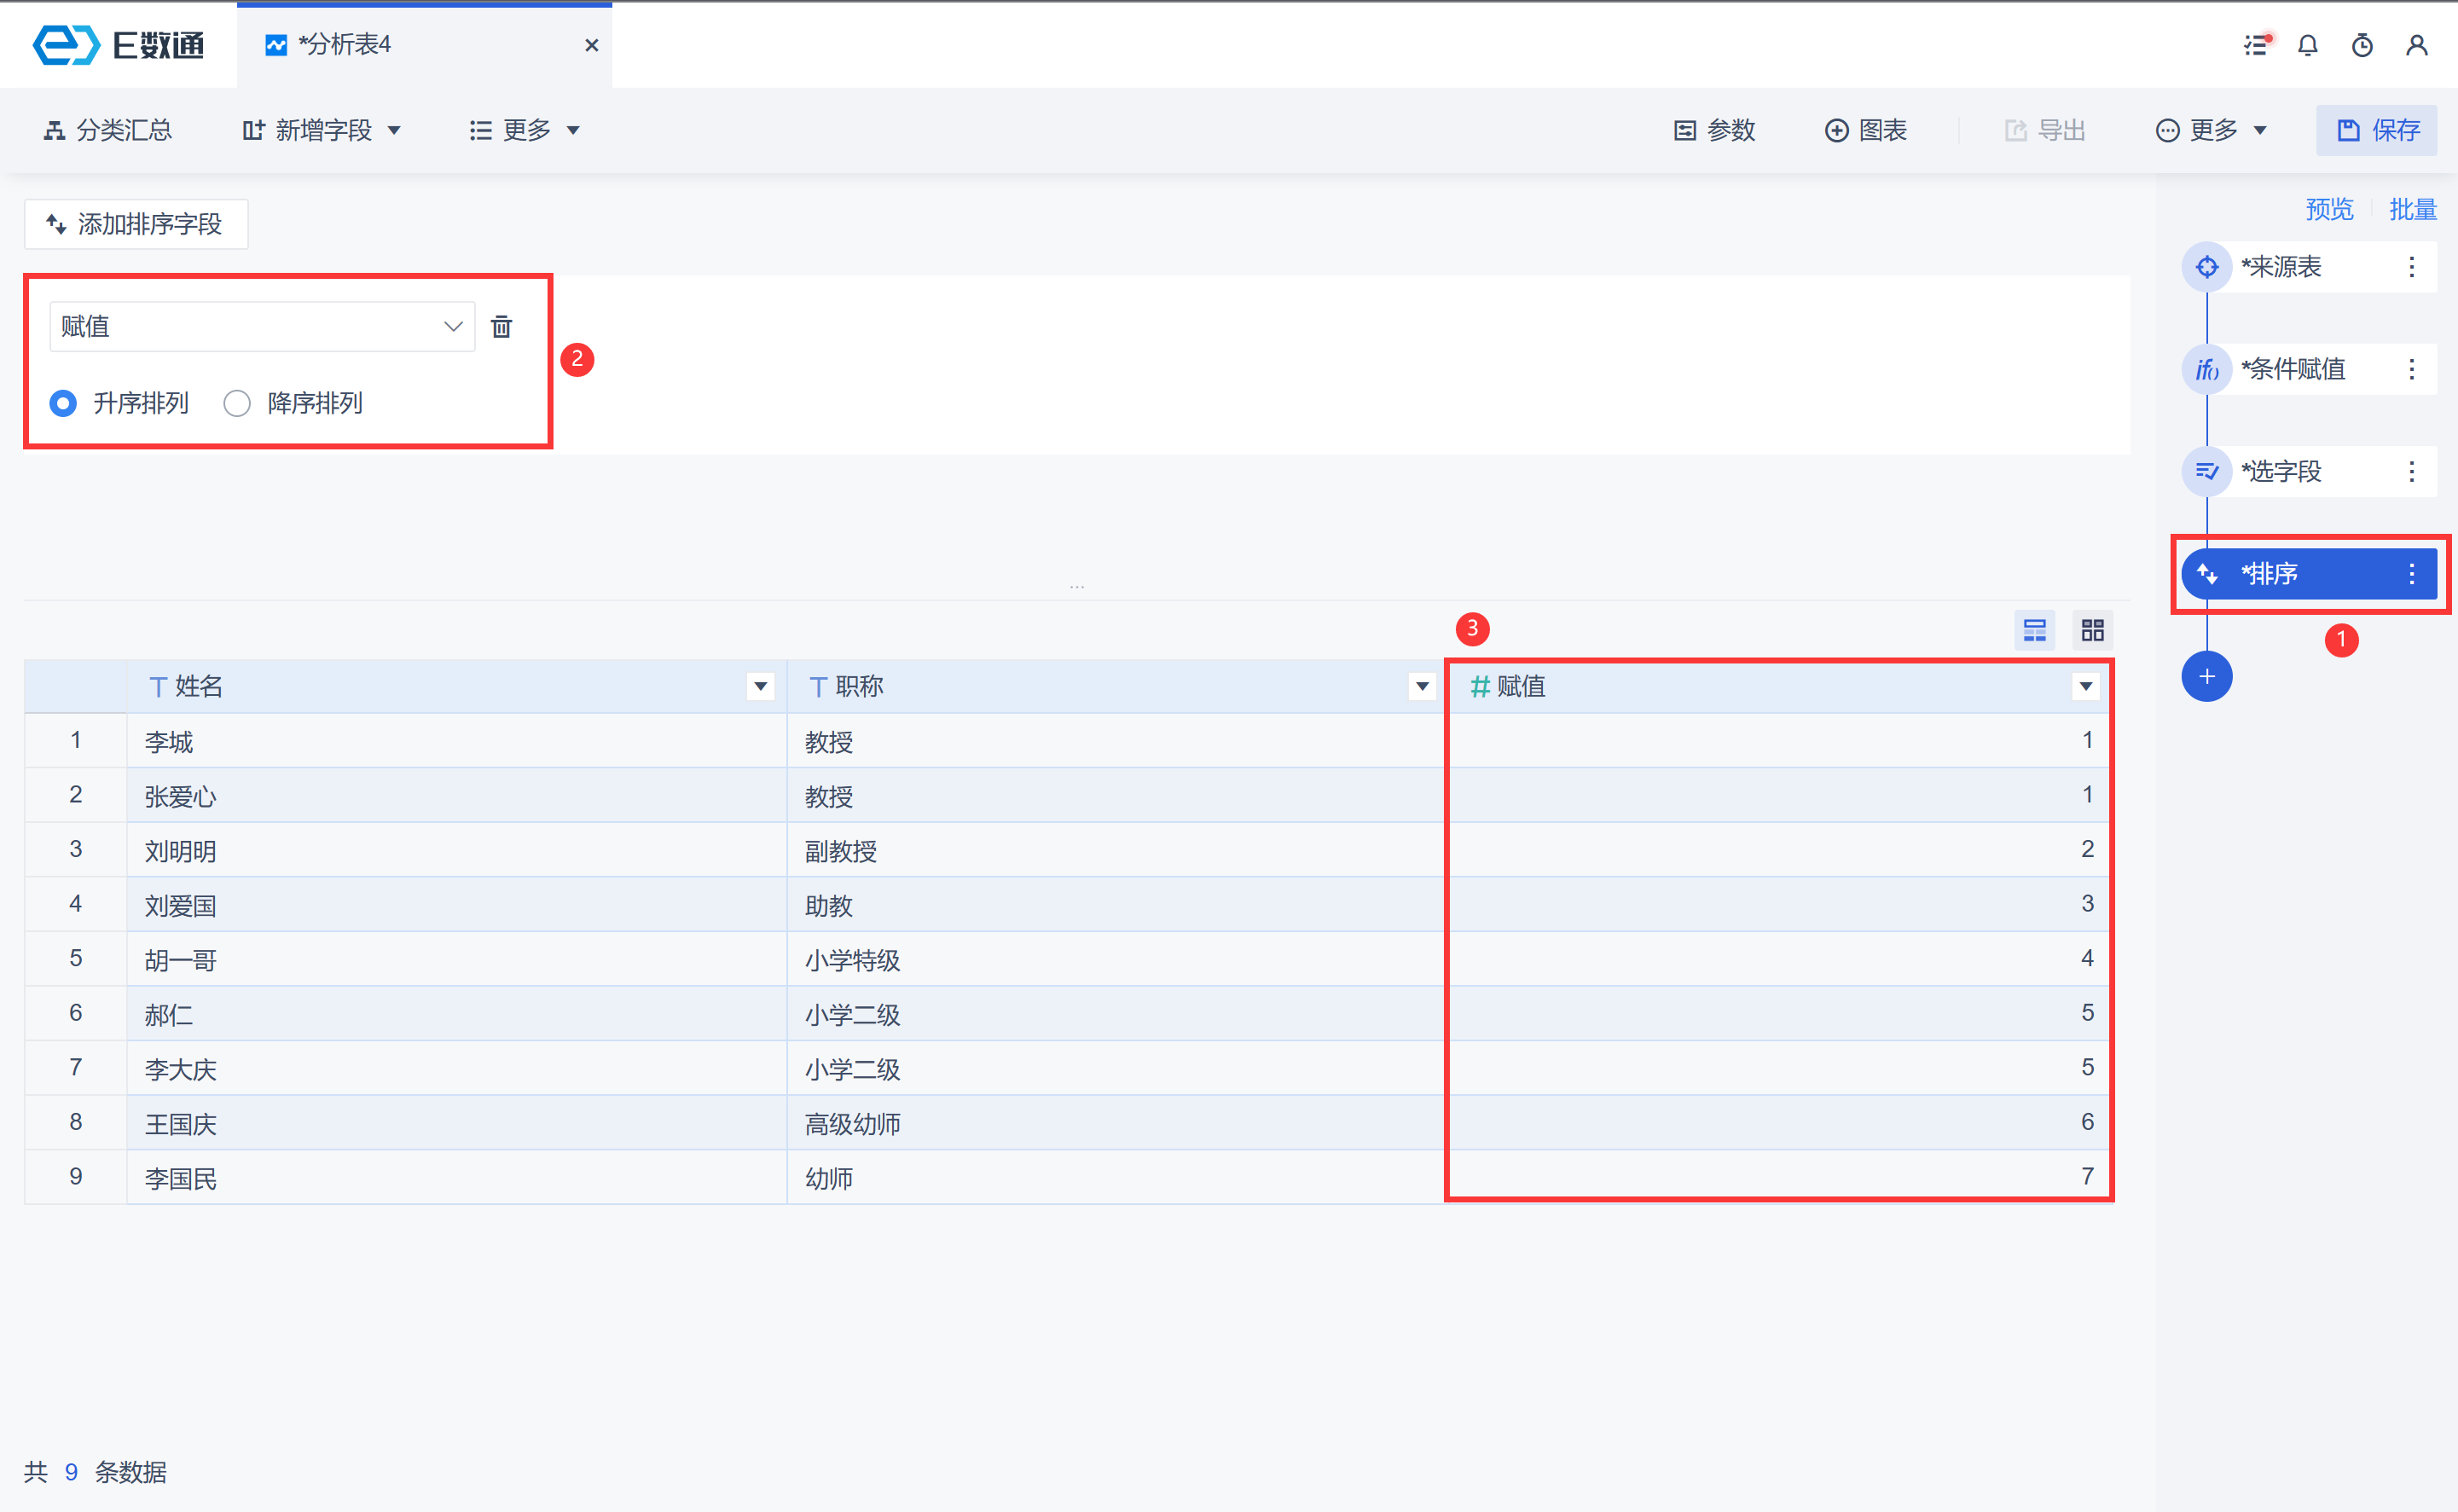2458x1512 pixels.
Task: Switch to list table view icon
Action: [x=2034, y=630]
